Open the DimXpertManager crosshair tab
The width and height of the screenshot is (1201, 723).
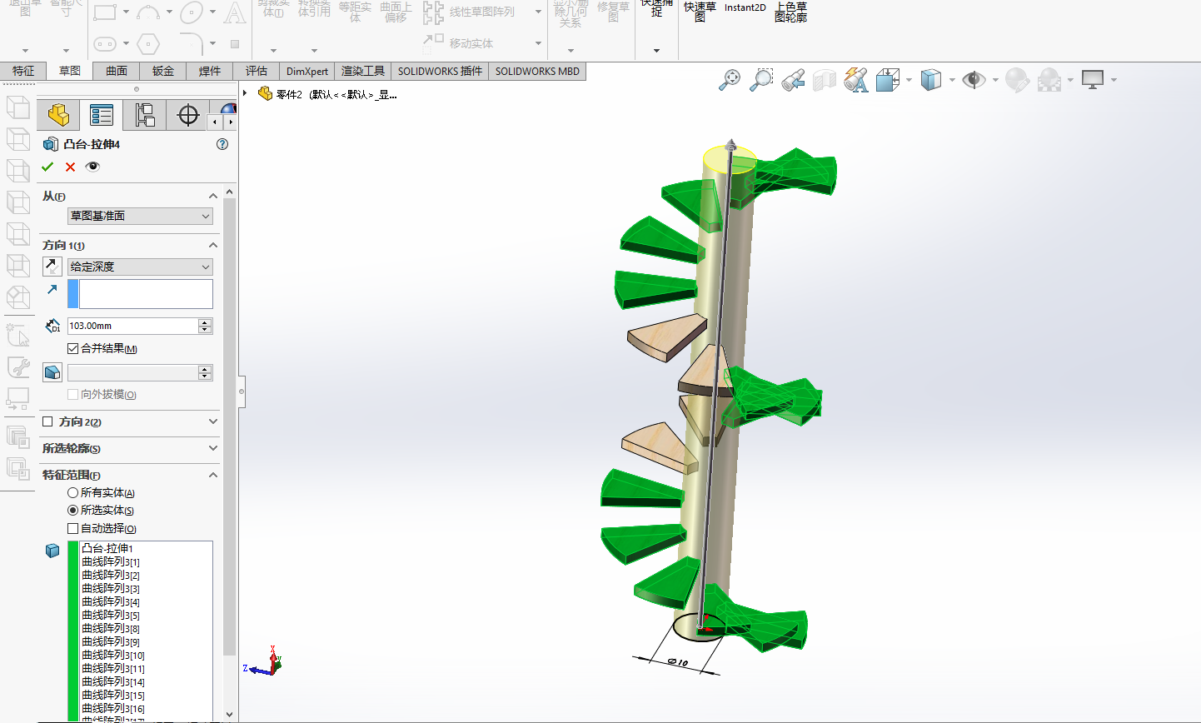coord(188,115)
